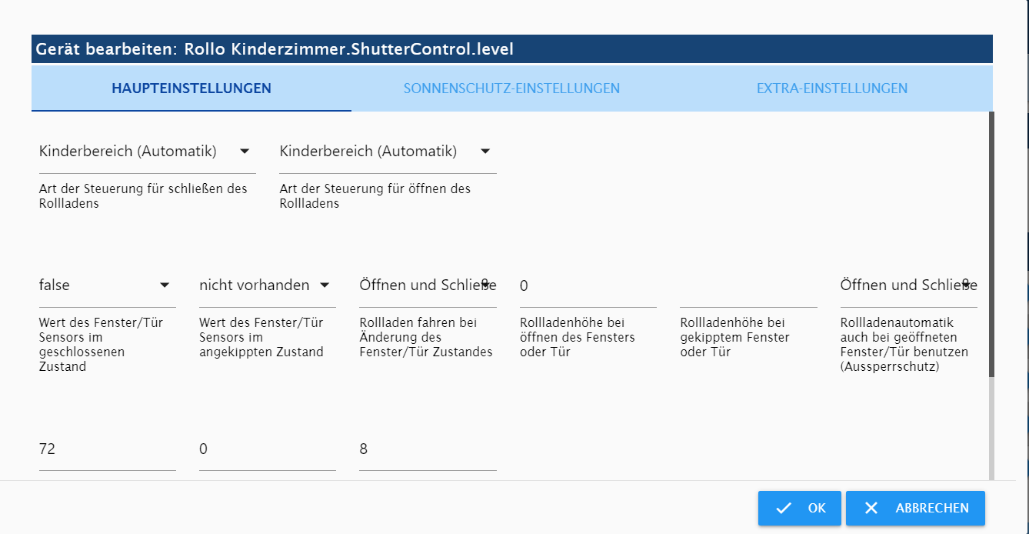Switch to Sonnenschutz-Einstellungen tab
Viewport: 1029px width, 534px height.
coord(511,88)
